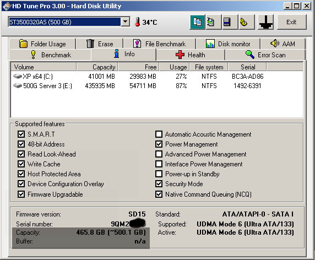The width and height of the screenshot is (315, 260).
Task: Toggle the 48-bit Address checkbox
Action: click(x=21, y=144)
